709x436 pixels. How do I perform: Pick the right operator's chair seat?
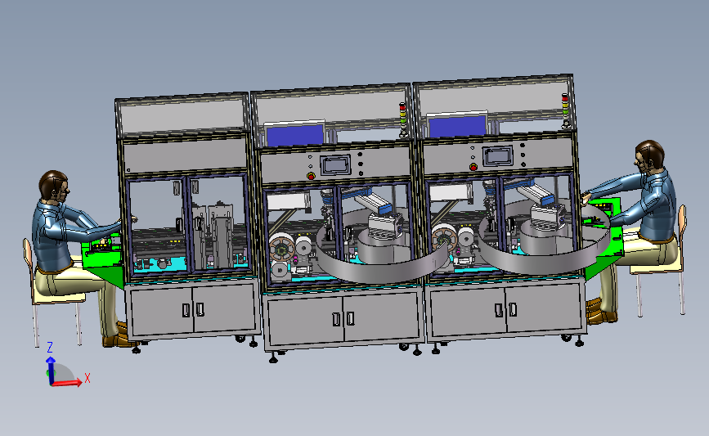click(x=656, y=268)
